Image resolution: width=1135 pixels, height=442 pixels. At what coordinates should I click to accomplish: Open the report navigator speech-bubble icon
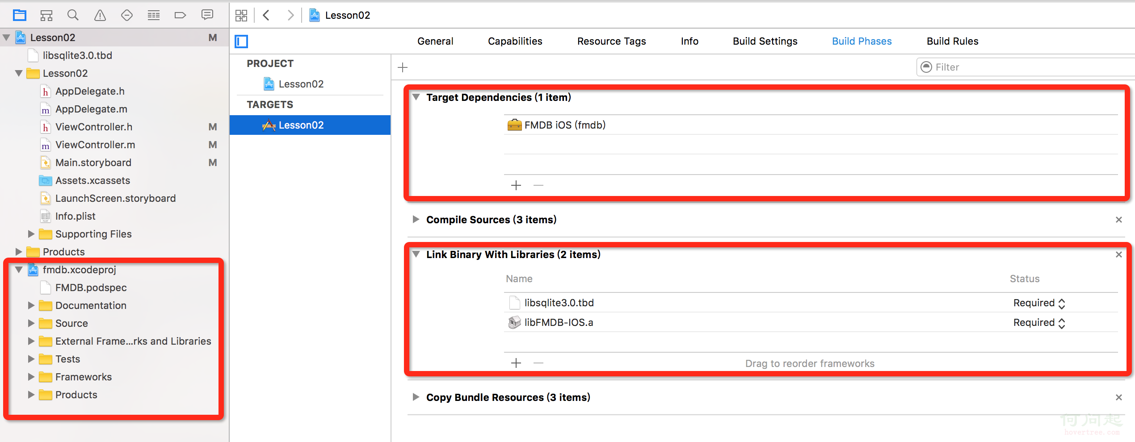click(207, 15)
